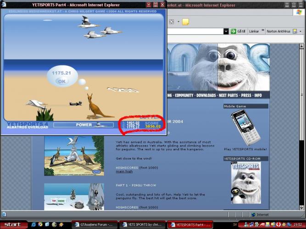
Task: Click the scroll down arrow of the webpage
Action: (x=301, y=207)
